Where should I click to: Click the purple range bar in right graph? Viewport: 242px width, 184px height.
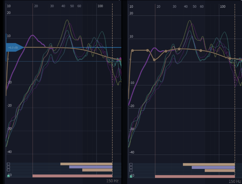point(213,167)
